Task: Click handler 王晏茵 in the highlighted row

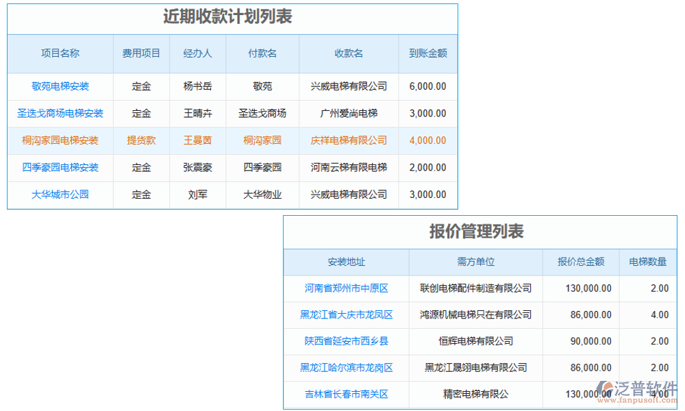Action: 197,141
